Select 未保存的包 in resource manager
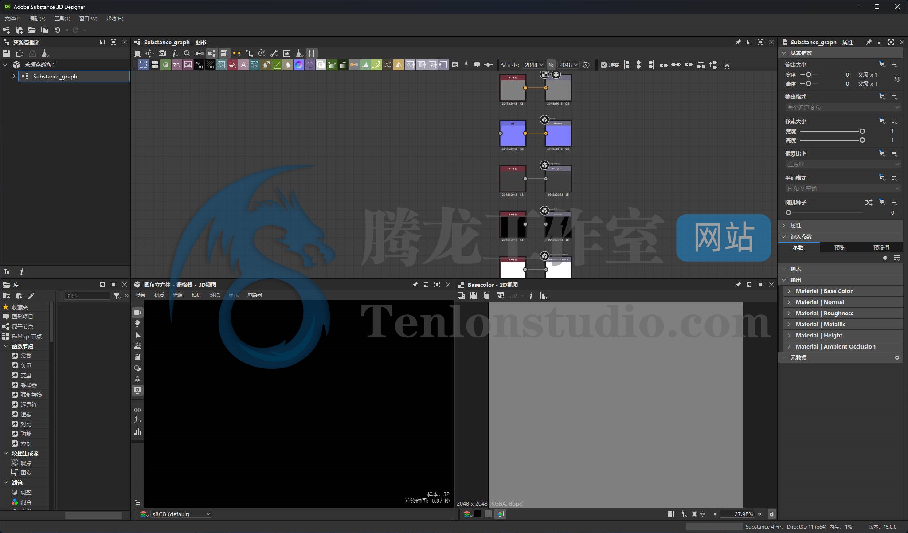Screen dimensions: 908x533 (x=39, y=65)
